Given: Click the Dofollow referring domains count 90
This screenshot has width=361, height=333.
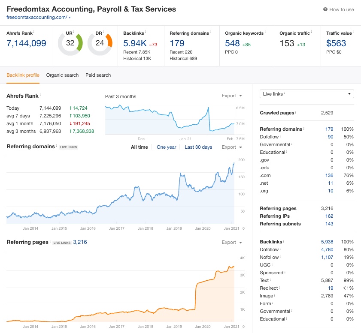Looking at the screenshot, I should [x=331, y=137].
